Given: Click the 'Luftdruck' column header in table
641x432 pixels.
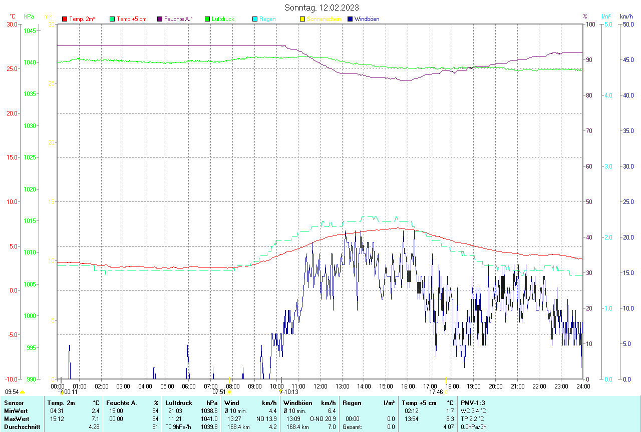Looking at the screenshot, I should tap(179, 403).
